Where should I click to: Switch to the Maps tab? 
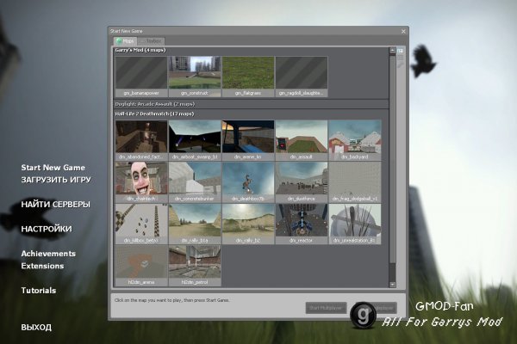pos(125,41)
